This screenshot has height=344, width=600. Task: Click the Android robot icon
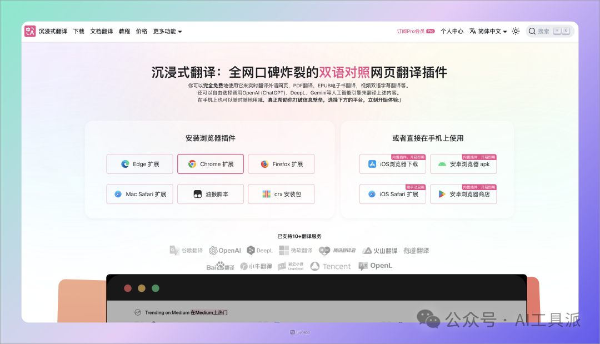442,164
